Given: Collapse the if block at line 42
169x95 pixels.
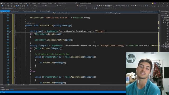Looking at the screenshot, I should point(15,34).
